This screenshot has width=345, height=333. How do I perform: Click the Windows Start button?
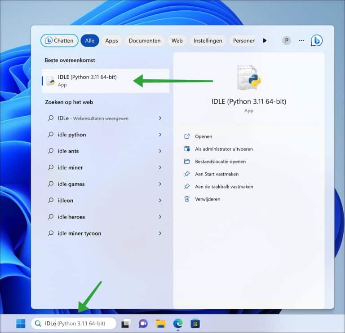click(x=21, y=323)
